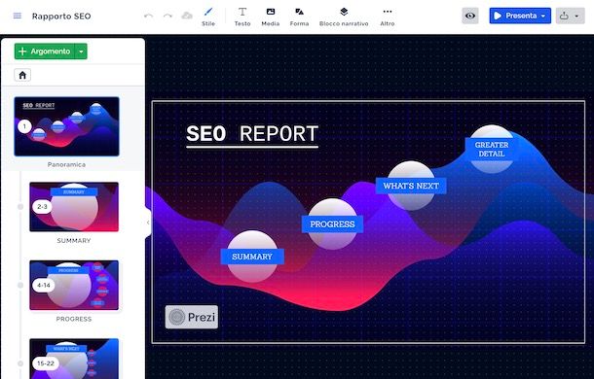This screenshot has height=379, width=594.
Task: Select the SUMMARY slide thumbnail
Action: pos(74,207)
